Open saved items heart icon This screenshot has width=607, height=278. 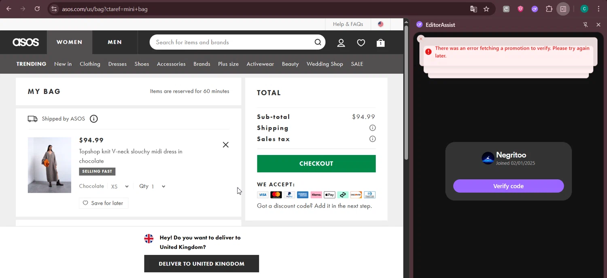(x=361, y=43)
